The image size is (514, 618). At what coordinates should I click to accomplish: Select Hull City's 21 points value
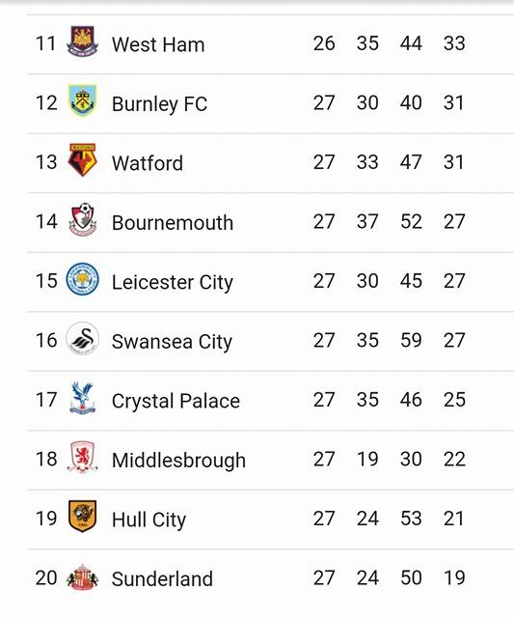coord(454,519)
